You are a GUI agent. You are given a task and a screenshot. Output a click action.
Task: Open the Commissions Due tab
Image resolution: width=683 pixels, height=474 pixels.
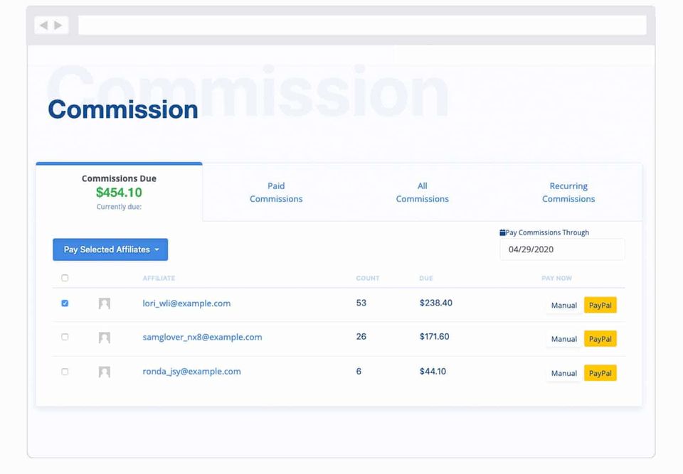[x=119, y=191]
